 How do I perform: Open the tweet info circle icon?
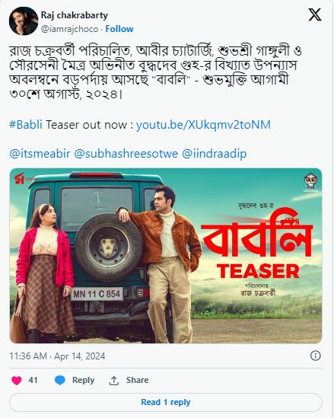pyautogui.click(x=316, y=356)
